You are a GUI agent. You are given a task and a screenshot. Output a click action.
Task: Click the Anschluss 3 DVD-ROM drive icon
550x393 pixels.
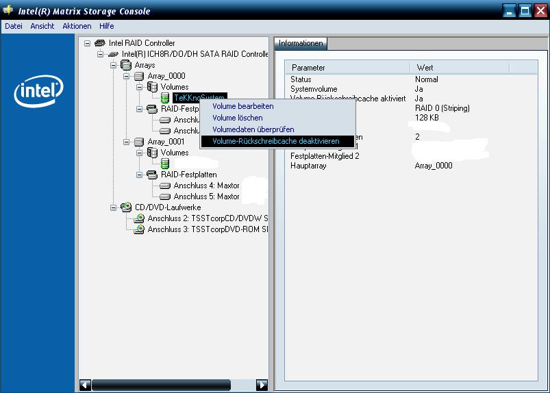pyautogui.click(x=139, y=229)
